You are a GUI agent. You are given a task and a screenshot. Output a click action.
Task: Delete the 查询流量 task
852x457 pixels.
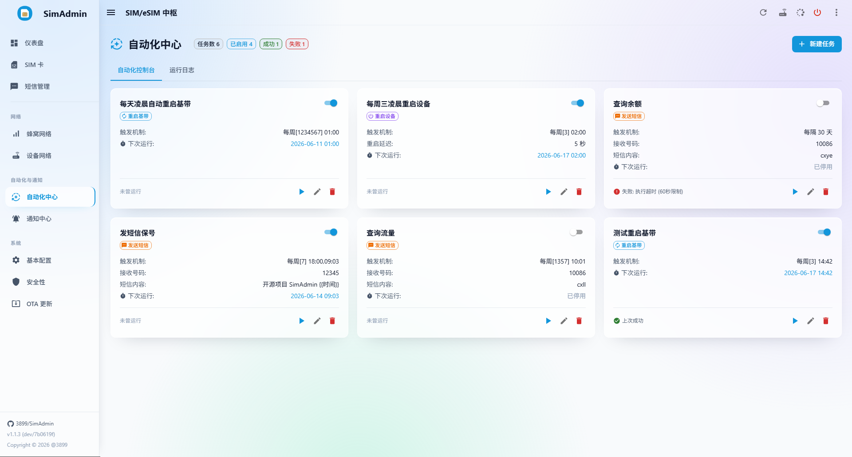click(x=579, y=321)
